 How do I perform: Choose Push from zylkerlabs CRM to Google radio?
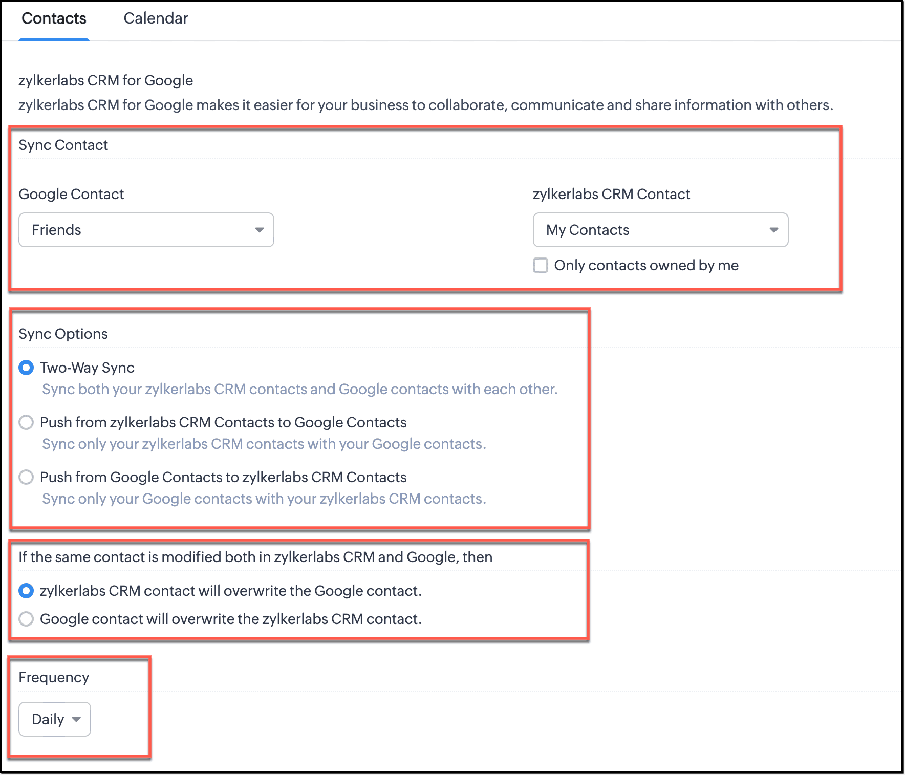26,422
